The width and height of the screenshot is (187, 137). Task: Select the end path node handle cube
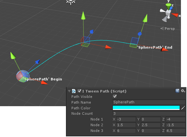pyautogui.click(x=134, y=43)
